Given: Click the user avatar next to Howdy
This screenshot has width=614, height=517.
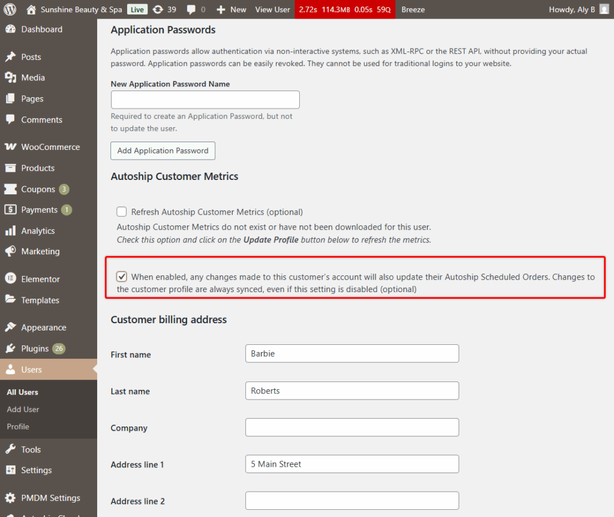Looking at the screenshot, I should coord(604,10).
